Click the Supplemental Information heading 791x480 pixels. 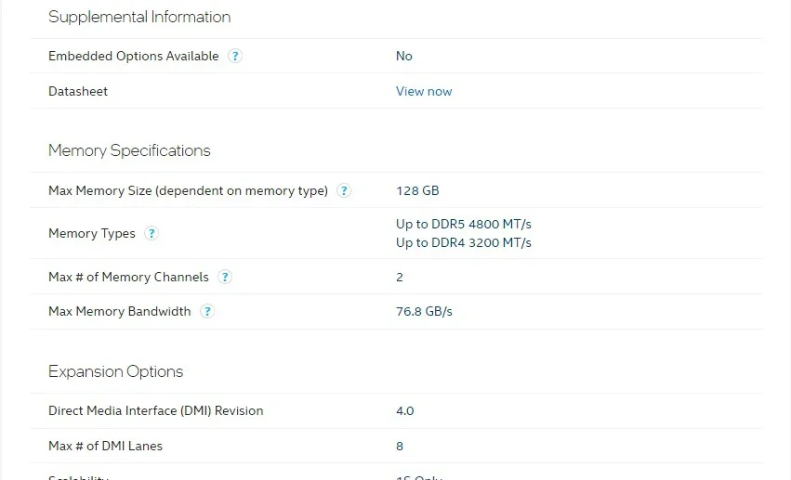click(x=139, y=17)
